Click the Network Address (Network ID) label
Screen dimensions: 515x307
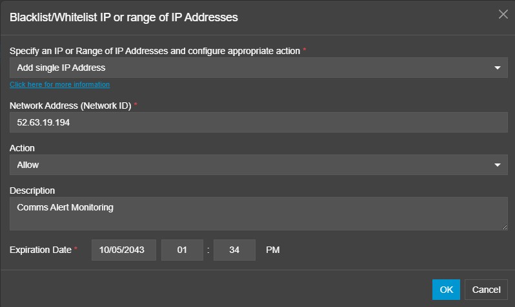(x=70, y=106)
